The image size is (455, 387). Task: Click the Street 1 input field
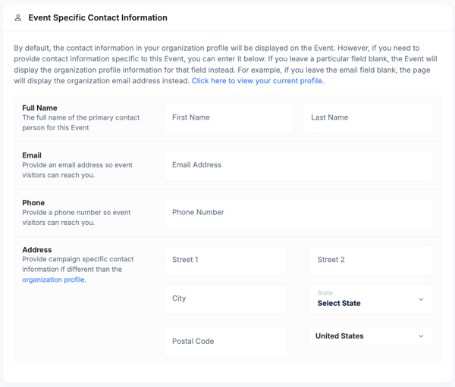225,260
